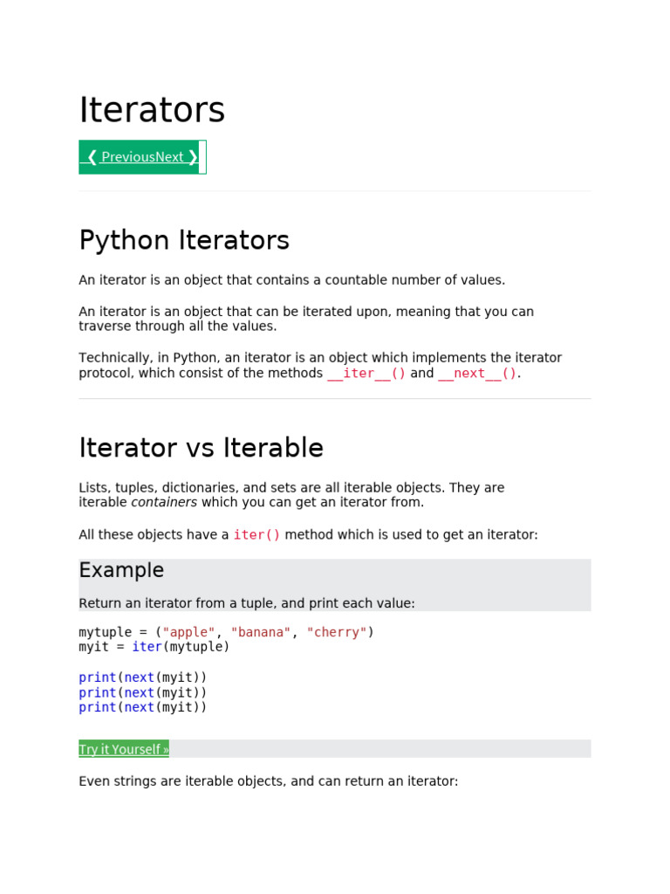Click the italic word containers
This screenshot has height=894, width=670.
pyautogui.click(x=164, y=502)
